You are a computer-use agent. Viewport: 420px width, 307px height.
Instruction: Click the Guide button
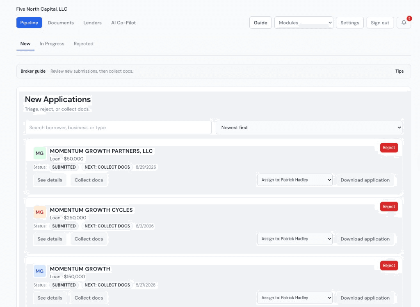260,23
